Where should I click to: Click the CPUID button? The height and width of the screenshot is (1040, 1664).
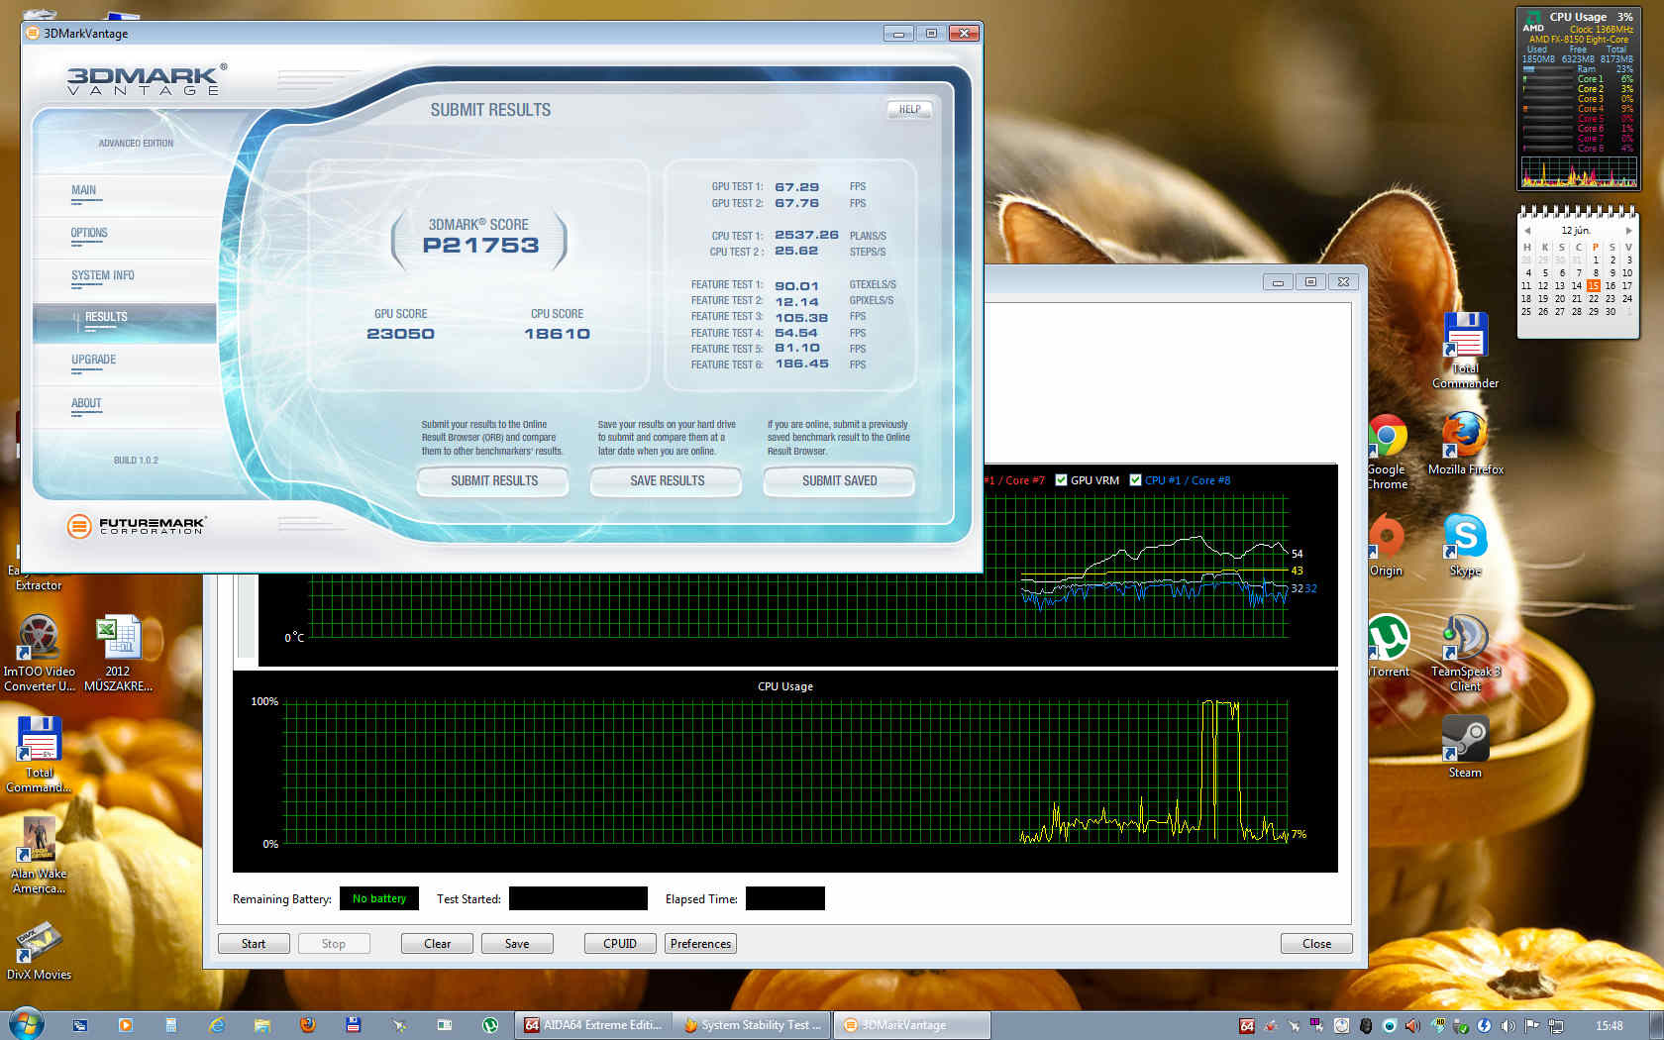click(x=620, y=944)
